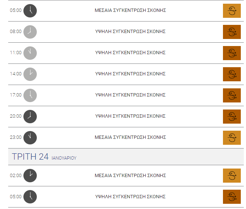Click the 11:00 time label
This screenshot has width=246, height=209.
click(x=16, y=52)
